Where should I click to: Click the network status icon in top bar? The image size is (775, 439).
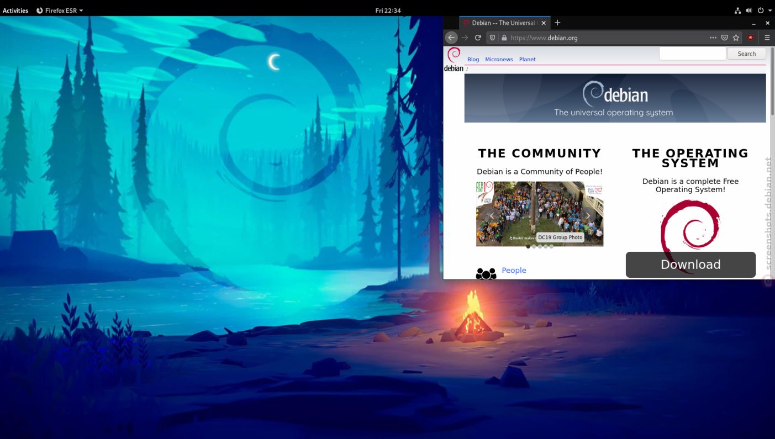click(738, 10)
